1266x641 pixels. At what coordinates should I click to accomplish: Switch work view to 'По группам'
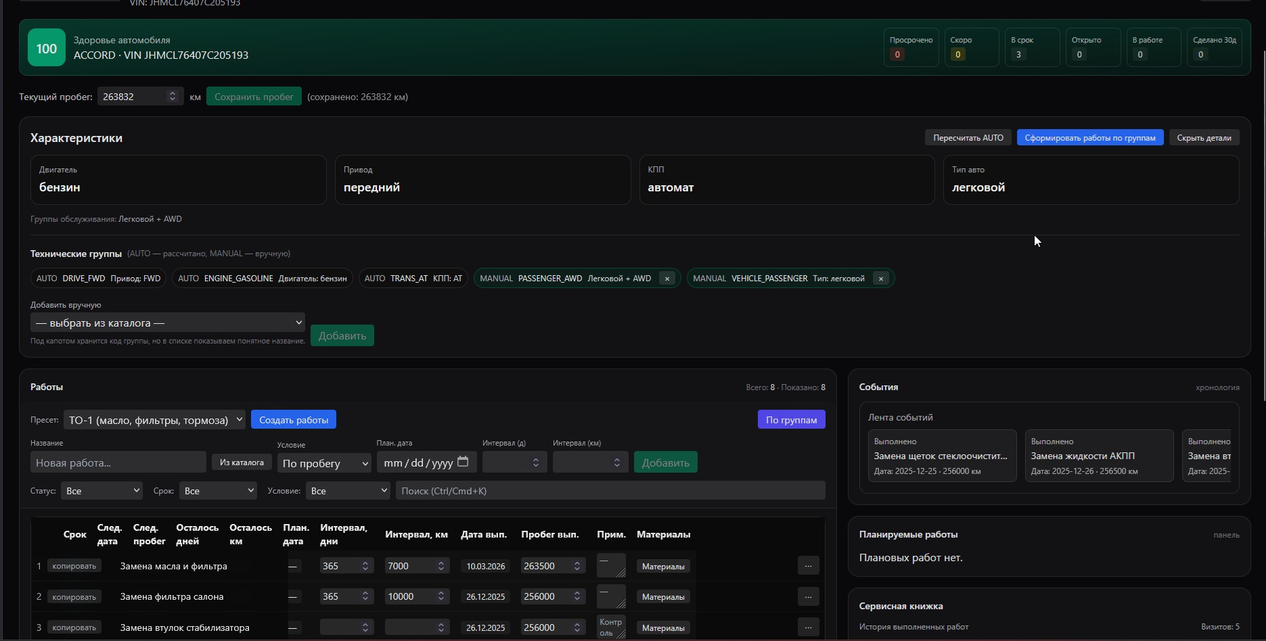click(x=791, y=420)
